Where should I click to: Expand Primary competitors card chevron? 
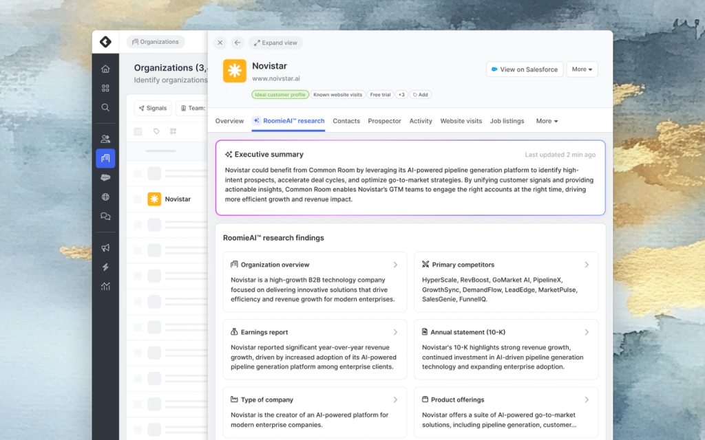587,265
